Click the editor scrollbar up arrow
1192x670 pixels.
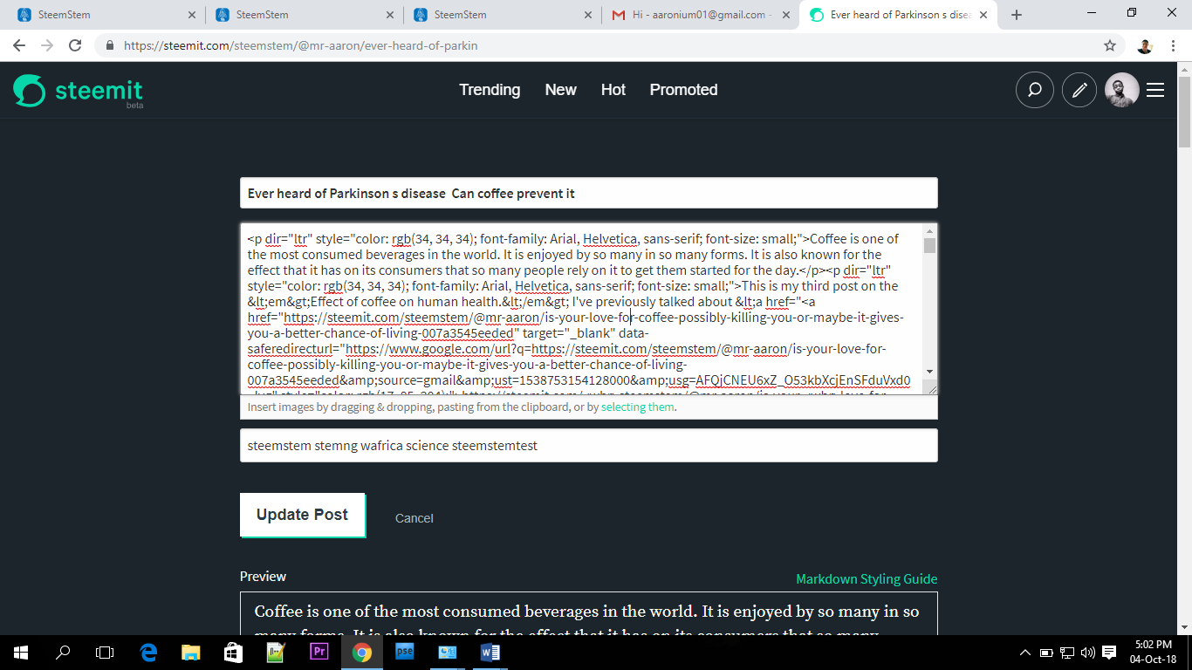929,231
